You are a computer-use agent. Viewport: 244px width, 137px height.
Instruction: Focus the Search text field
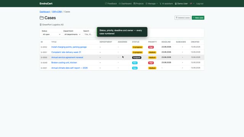coord(90,34)
